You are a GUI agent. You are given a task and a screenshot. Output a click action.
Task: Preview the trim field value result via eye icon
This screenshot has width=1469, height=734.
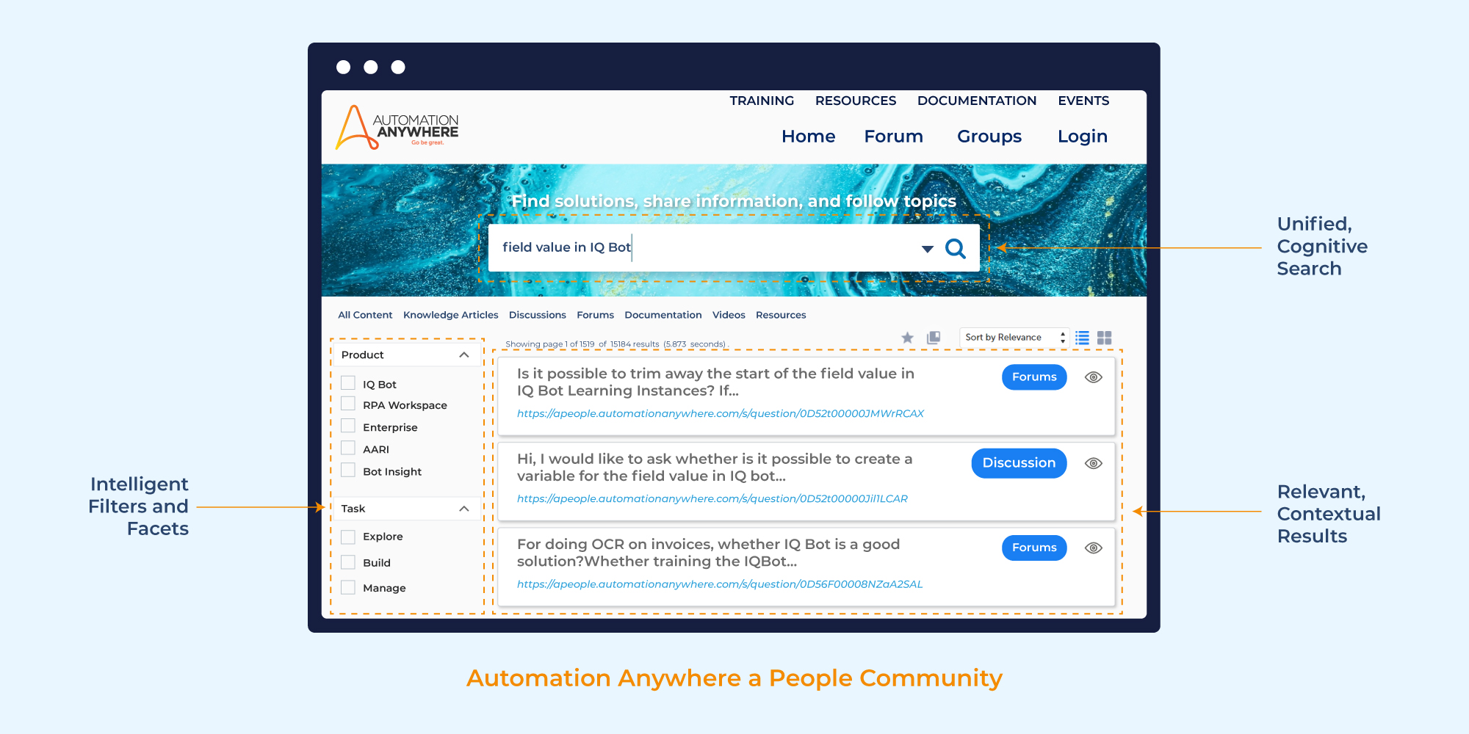[x=1094, y=377]
